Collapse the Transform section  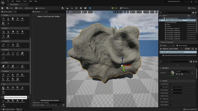point(2,41)
